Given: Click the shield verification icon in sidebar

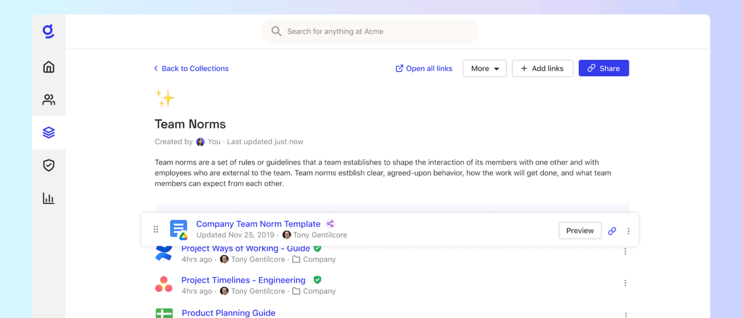Looking at the screenshot, I should click(49, 165).
